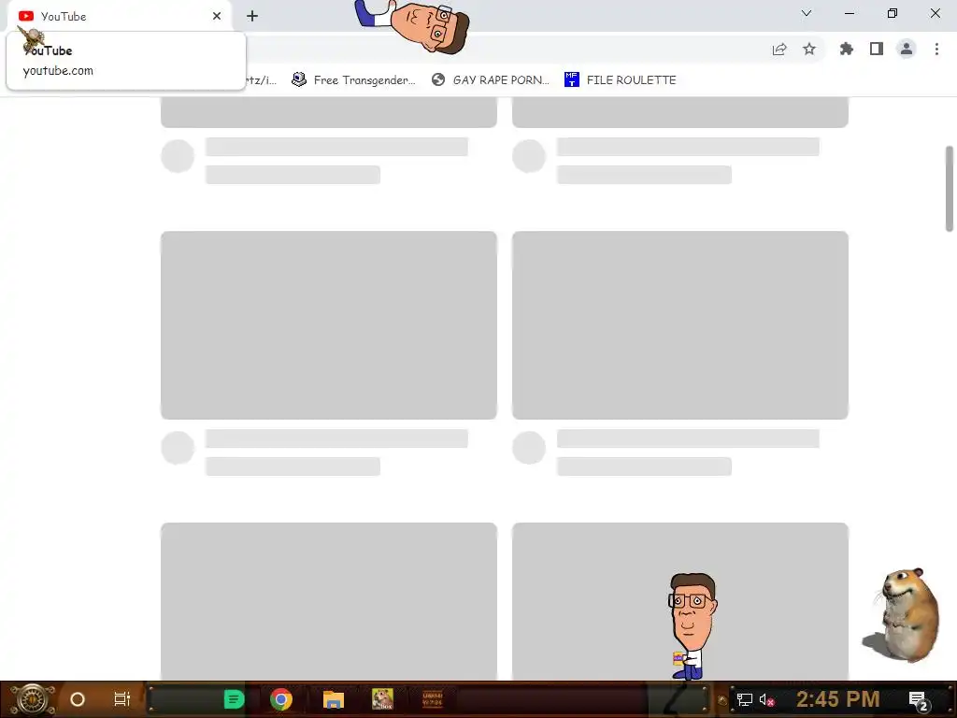Open Task View on taskbar
The height and width of the screenshot is (718, 957).
click(x=122, y=699)
